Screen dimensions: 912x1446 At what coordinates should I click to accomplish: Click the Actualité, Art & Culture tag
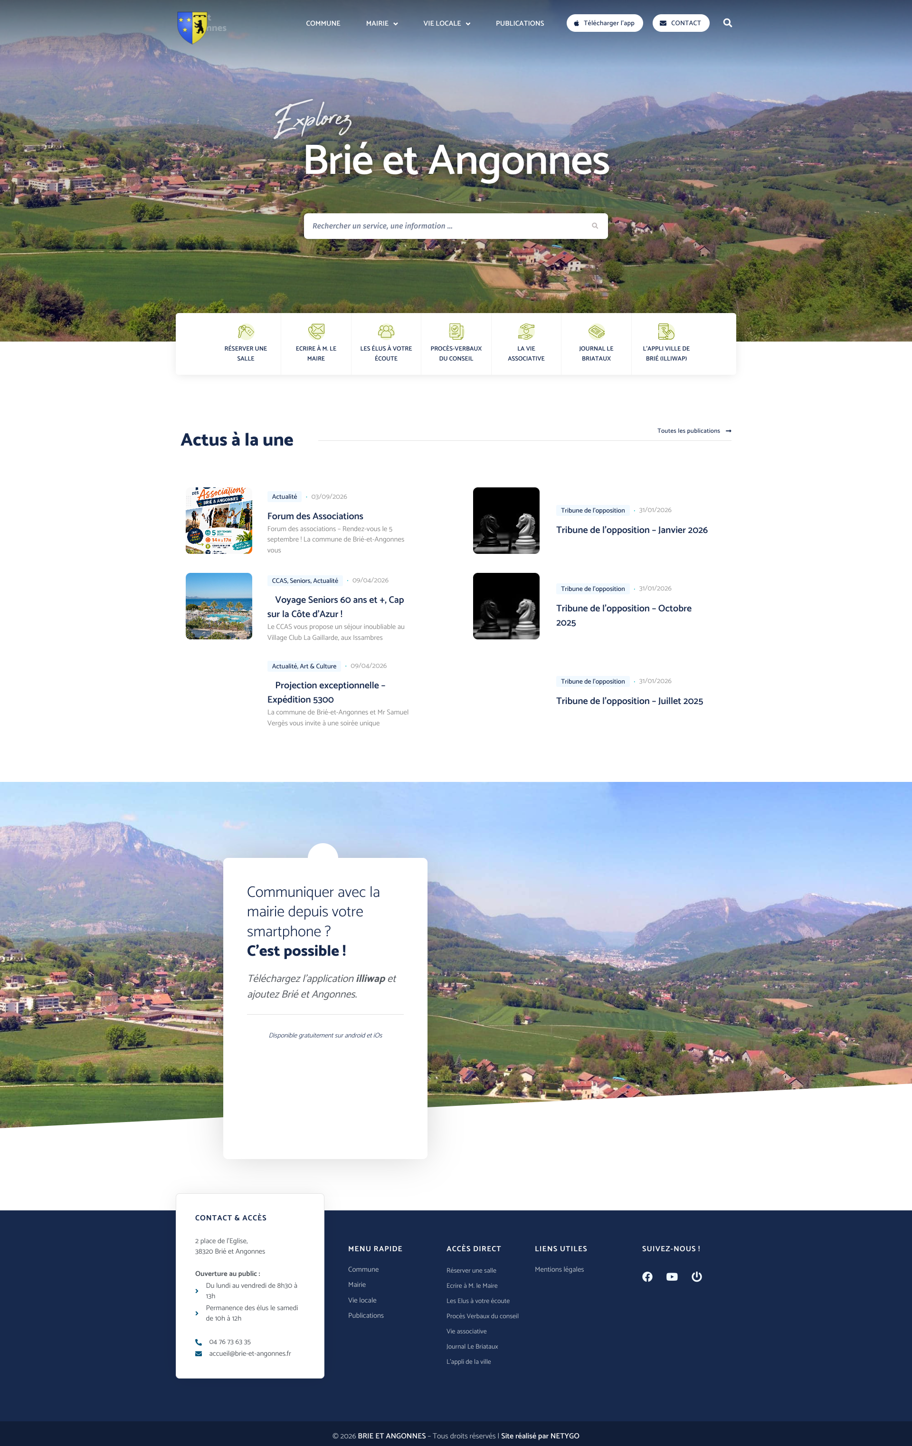304,666
